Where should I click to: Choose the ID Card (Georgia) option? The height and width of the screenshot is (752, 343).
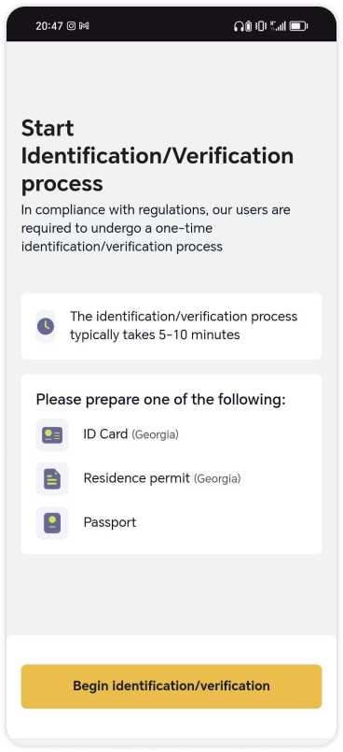pos(171,435)
